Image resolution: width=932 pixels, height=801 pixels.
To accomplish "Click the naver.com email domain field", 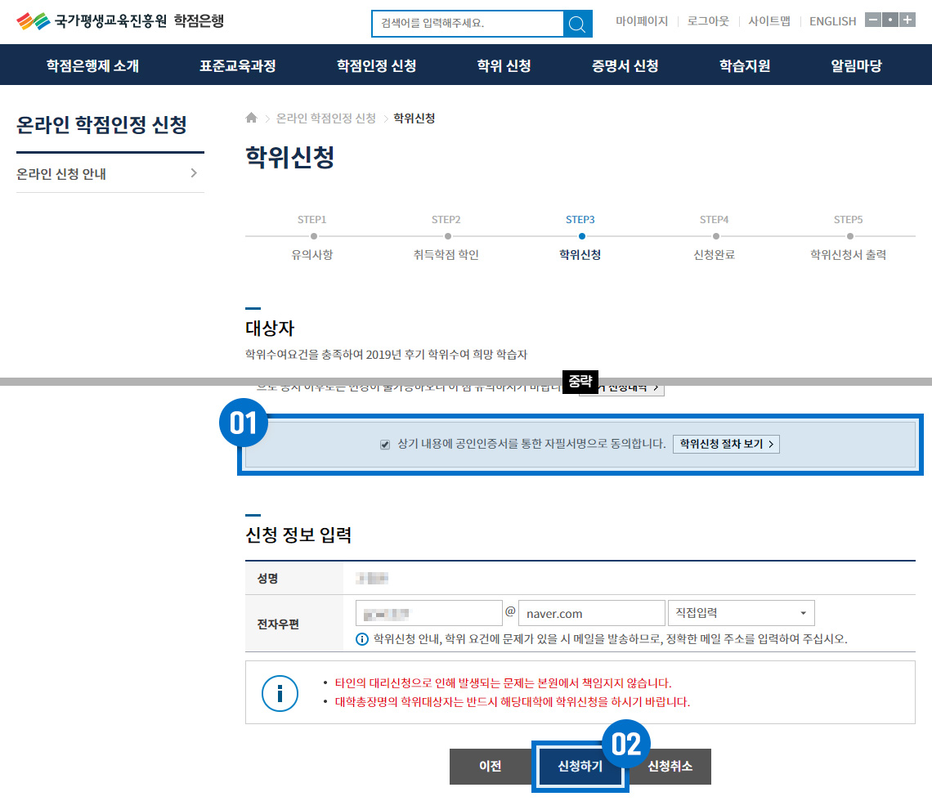I will tap(591, 613).
